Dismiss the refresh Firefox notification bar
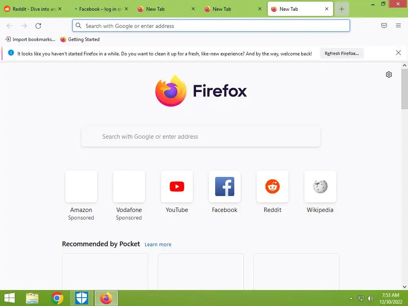408x306 pixels. coord(398,53)
